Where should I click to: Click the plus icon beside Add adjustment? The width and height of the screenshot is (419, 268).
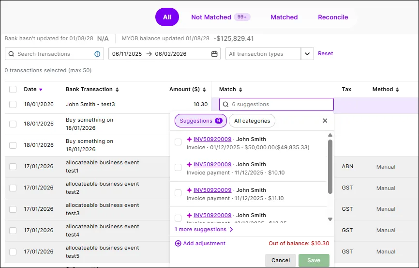tap(178, 243)
